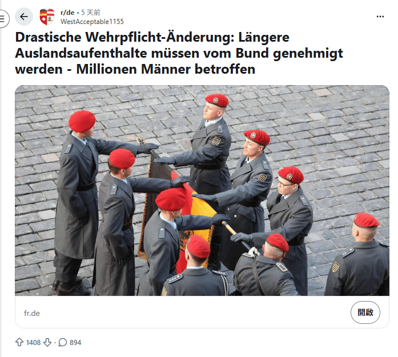Open the comments bubble icon
Image resolution: width=398 pixels, height=357 pixels.
click(x=63, y=342)
